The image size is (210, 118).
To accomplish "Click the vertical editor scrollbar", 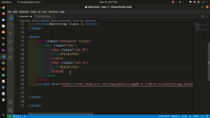I will pyautogui.click(x=209, y=62).
